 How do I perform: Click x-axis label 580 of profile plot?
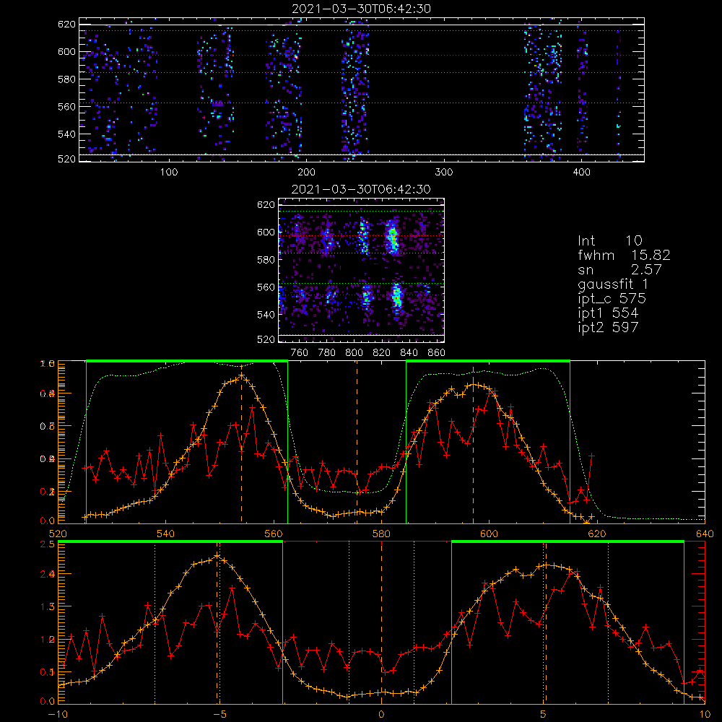click(381, 534)
